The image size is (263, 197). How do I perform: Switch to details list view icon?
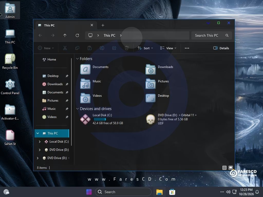[224, 168]
